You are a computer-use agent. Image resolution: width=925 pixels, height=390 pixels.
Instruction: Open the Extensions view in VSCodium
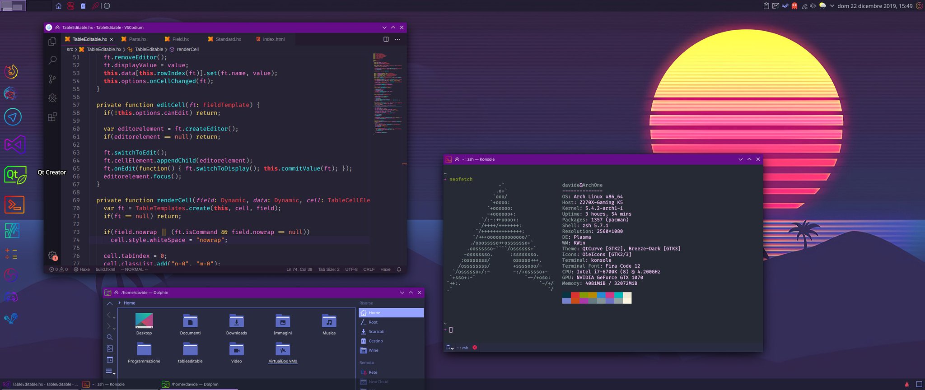click(52, 117)
